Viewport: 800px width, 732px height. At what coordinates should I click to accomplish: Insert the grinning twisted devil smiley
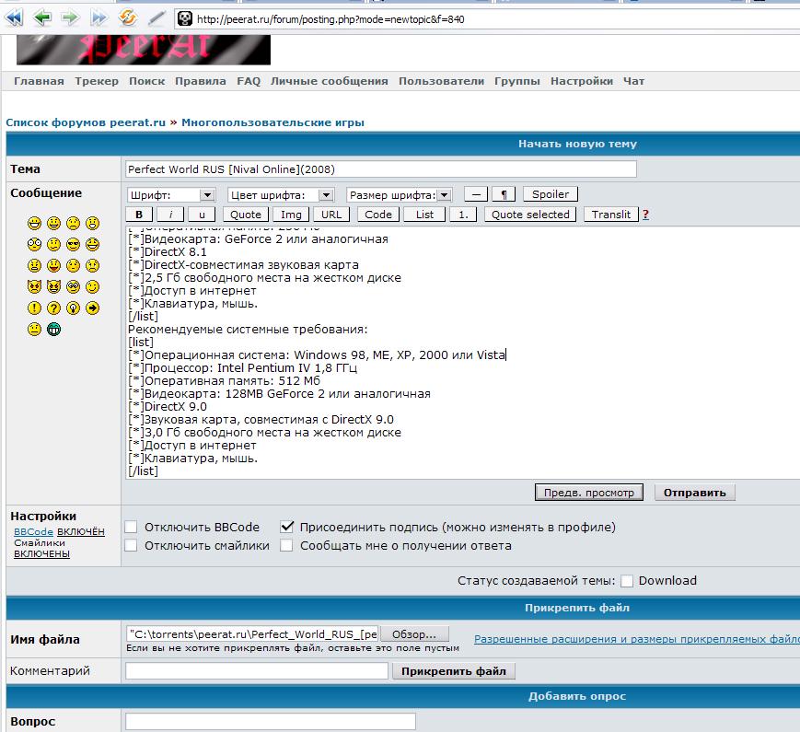coord(53,287)
